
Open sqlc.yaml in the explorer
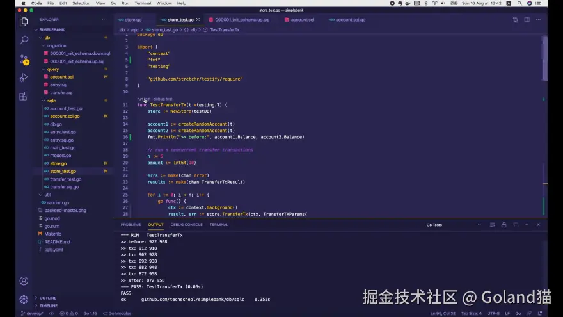click(x=54, y=250)
